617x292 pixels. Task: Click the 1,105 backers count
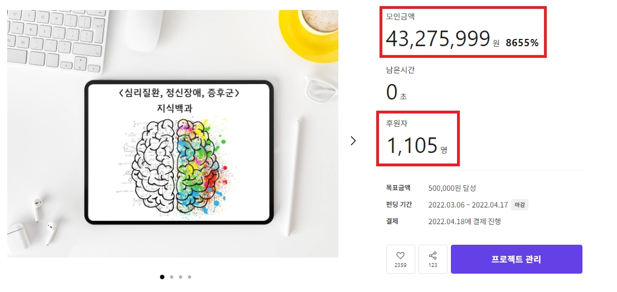[x=412, y=145]
